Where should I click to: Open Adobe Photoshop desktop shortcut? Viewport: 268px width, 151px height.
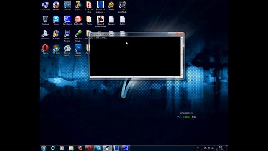(x=78, y=50)
